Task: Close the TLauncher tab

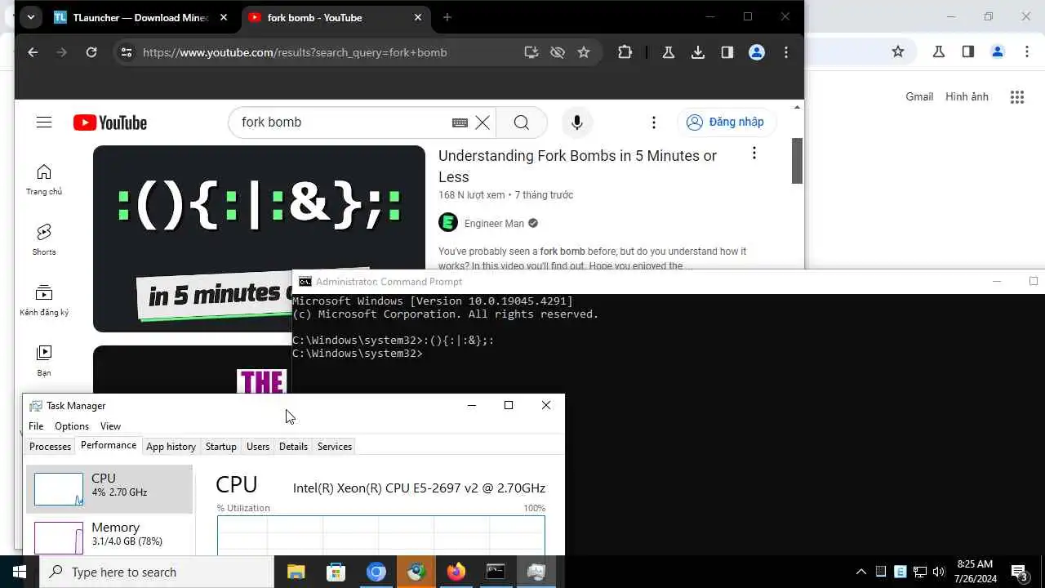Action: tap(224, 17)
